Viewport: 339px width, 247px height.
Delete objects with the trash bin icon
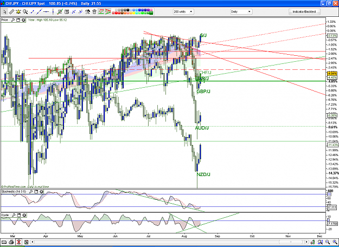pyautogui.click(x=94, y=12)
